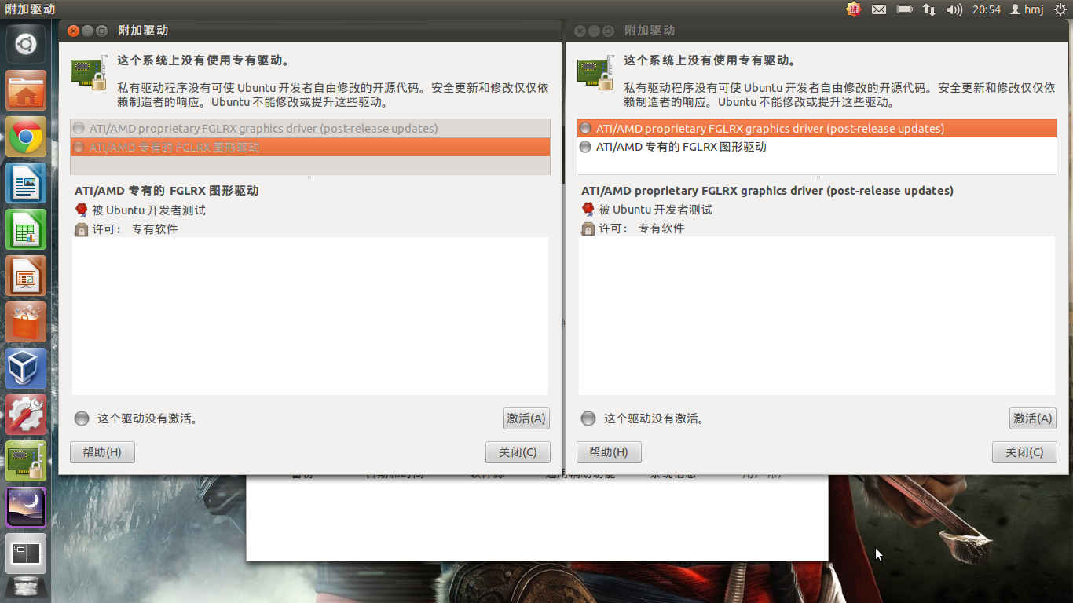Open the session power gear menu

coord(1060,9)
